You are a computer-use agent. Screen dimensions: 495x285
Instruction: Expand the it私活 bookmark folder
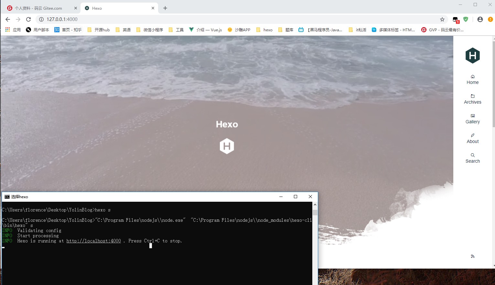[x=358, y=30]
